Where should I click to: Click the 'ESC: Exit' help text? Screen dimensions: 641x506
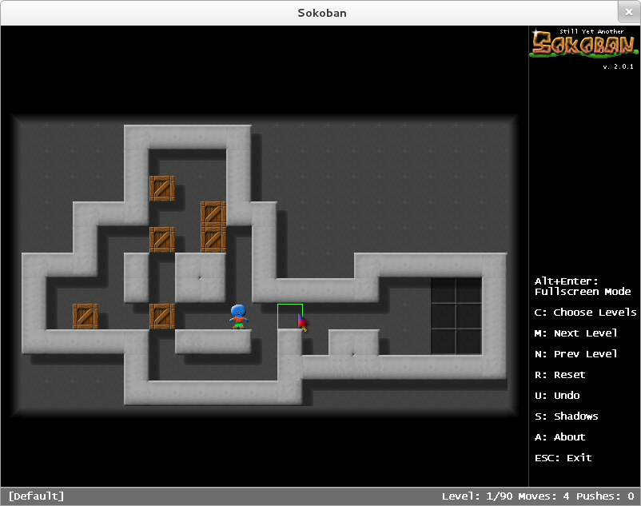(x=563, y=458)
